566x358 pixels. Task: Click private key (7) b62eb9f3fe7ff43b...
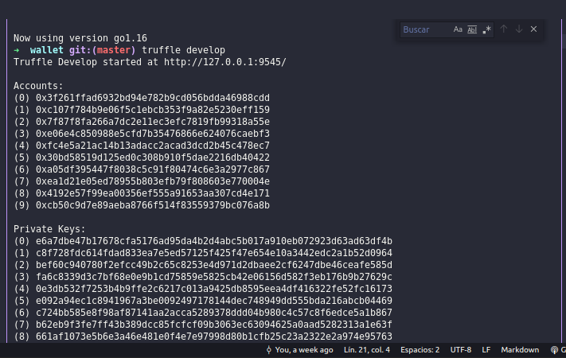point(214,324)
